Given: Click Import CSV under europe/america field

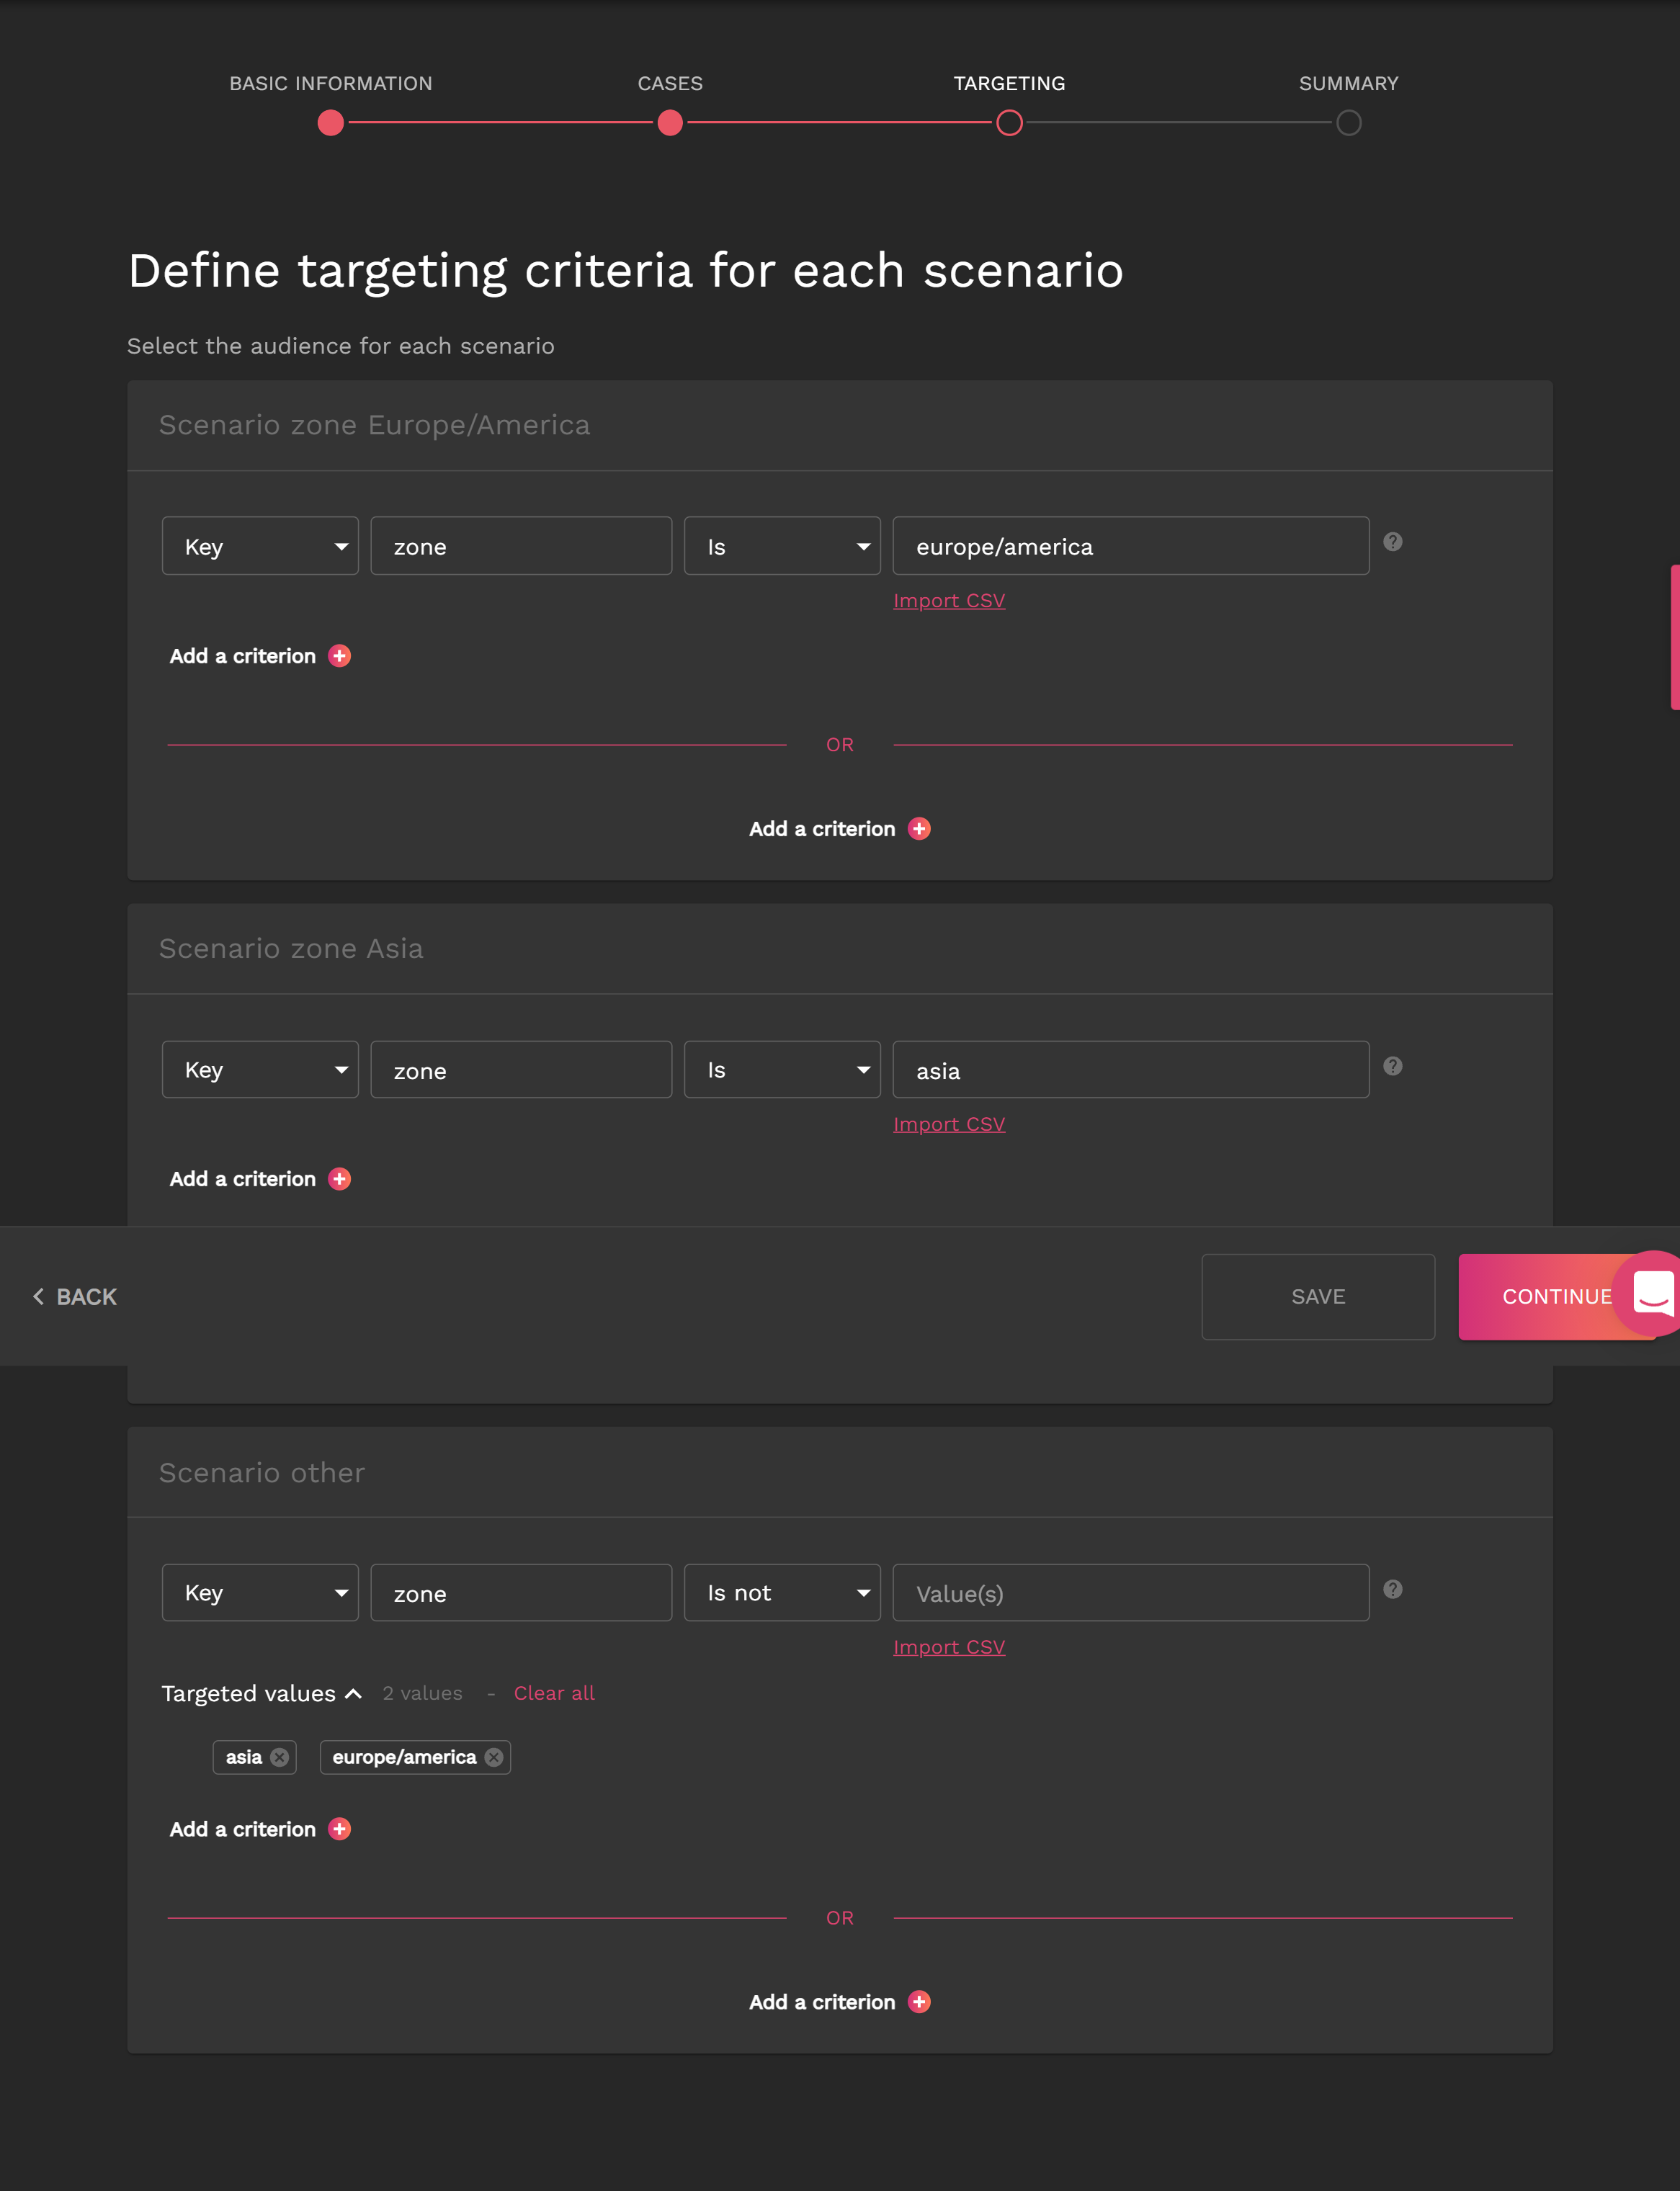Looking at the screenshot, I should (948, 601).
